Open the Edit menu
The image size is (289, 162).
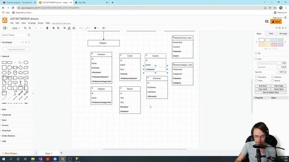tap(17, 23)
